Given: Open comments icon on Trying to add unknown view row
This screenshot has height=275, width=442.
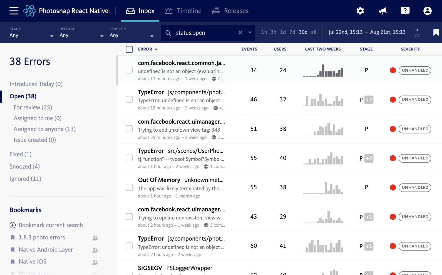Looking at the screenshot, I should 214,137.
